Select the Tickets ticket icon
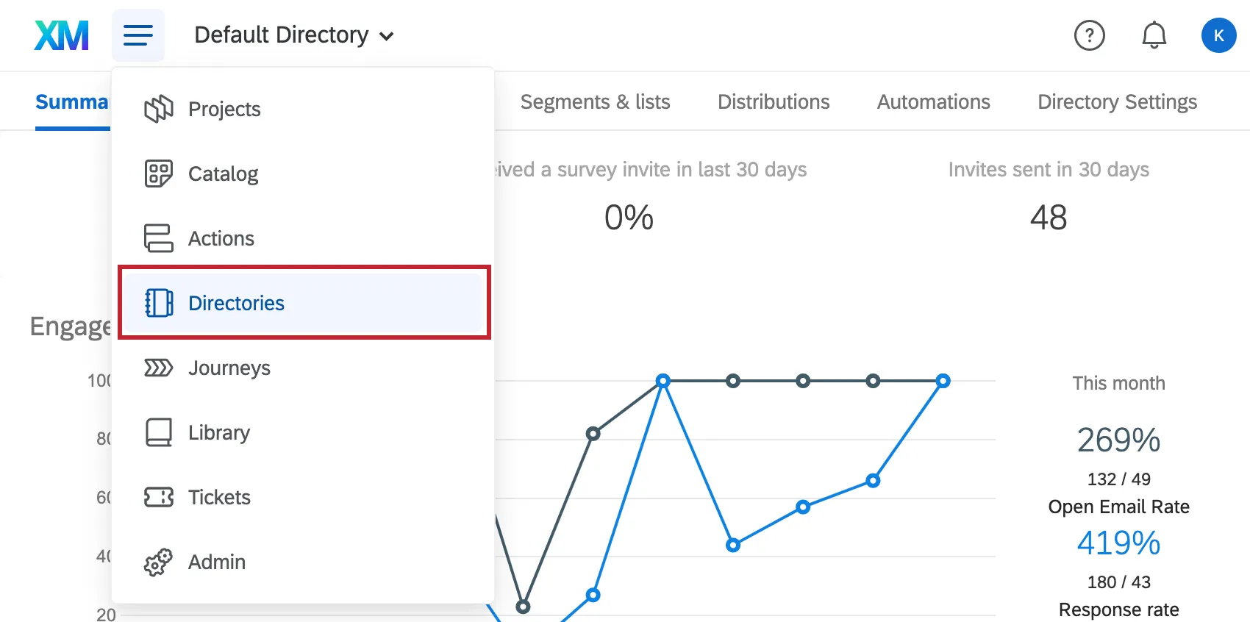Screen dimensions: 1250x622 (x=158, y=497)
